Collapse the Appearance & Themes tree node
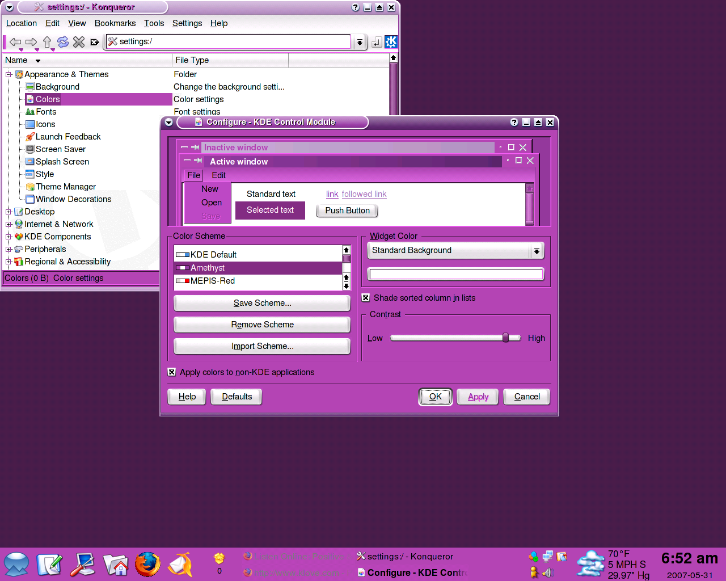Image resolution: width=726 pixels, height=581 pixels. pos(9,74)
